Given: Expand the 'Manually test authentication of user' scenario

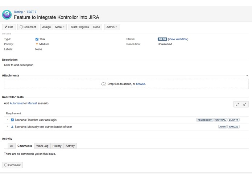Looking at the screenshot, I should coord(7,127).
